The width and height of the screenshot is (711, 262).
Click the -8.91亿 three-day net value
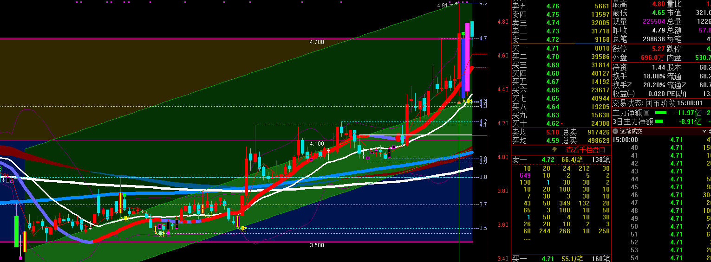tap(690, 122)
